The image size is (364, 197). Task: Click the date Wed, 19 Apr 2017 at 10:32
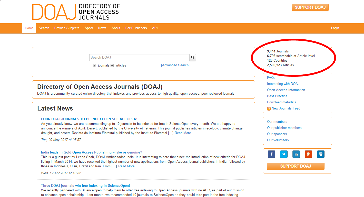[61, 173]
